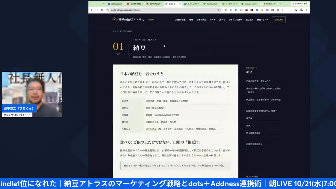Jump to 本では in Contents sidebar
Image resolution: width=336 pixels, height=189 pixels.
pos(249,118)
